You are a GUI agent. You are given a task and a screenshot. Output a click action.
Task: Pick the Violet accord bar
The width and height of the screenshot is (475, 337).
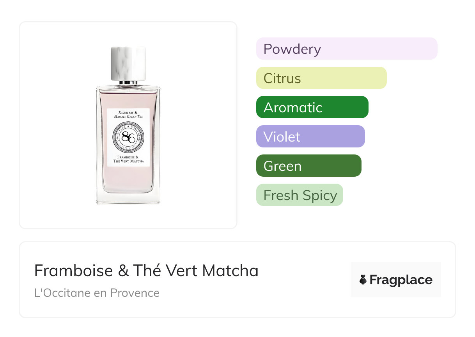point(310,137)
